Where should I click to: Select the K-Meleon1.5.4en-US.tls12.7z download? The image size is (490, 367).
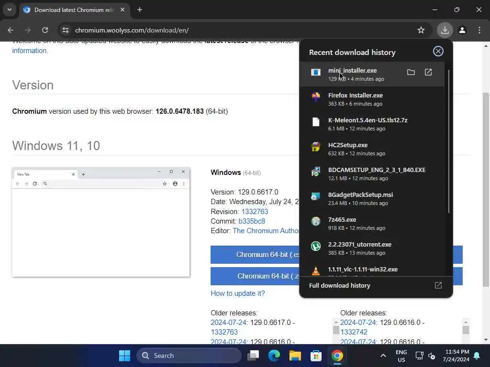371,124
